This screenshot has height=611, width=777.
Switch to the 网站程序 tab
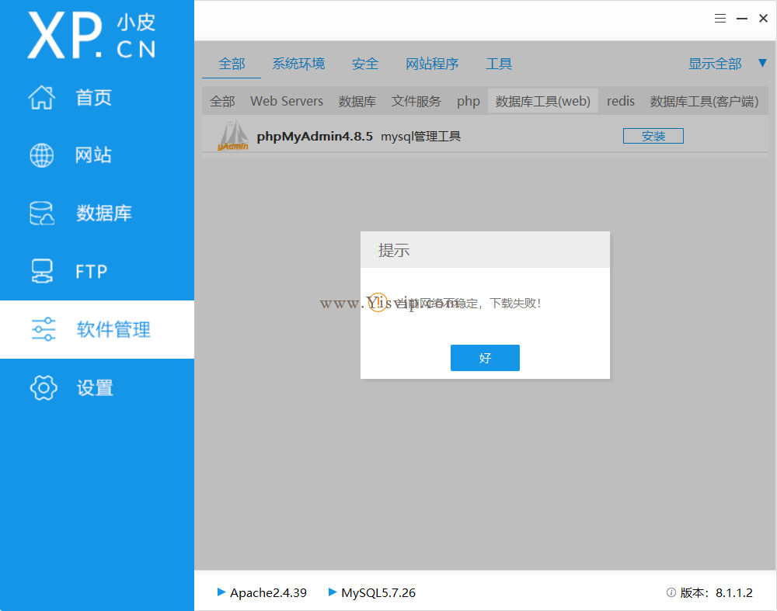coord(432,64)
